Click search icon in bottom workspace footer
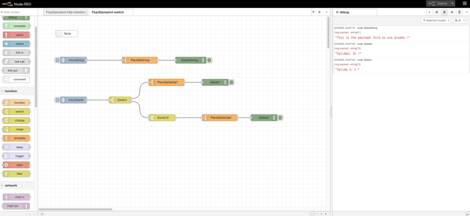This screenshot has width=470, height=216. pyautogui.click(x=42, y=213)
